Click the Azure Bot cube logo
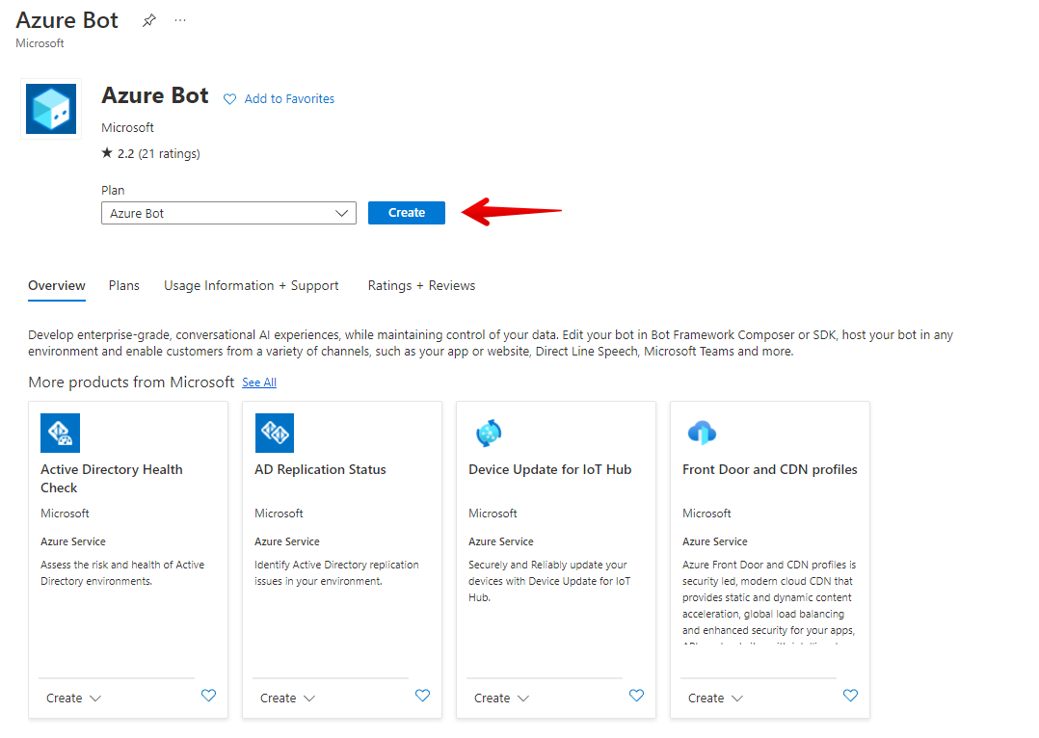Viewport: 1039px width, 738px height. 51,109
